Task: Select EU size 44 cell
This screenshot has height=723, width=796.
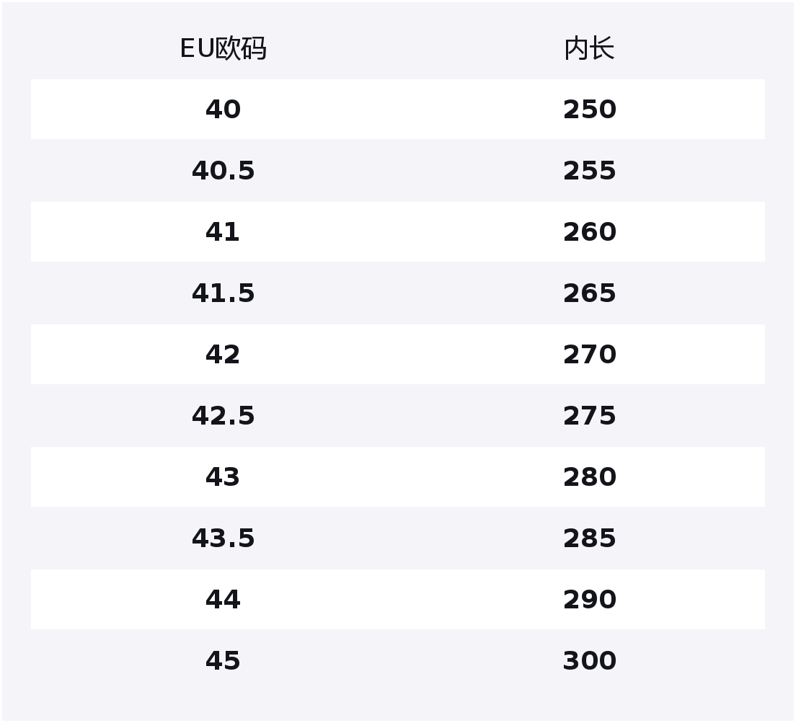Action: point(223,599)
